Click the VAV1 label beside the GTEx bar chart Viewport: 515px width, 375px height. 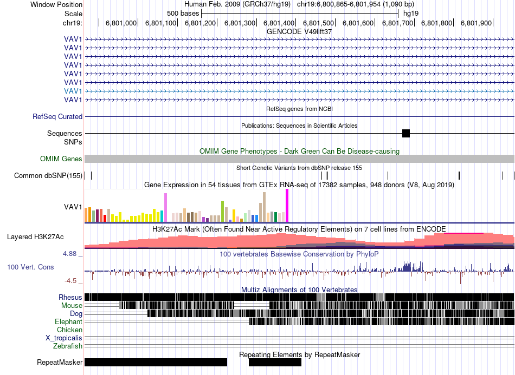click(73, 207)
